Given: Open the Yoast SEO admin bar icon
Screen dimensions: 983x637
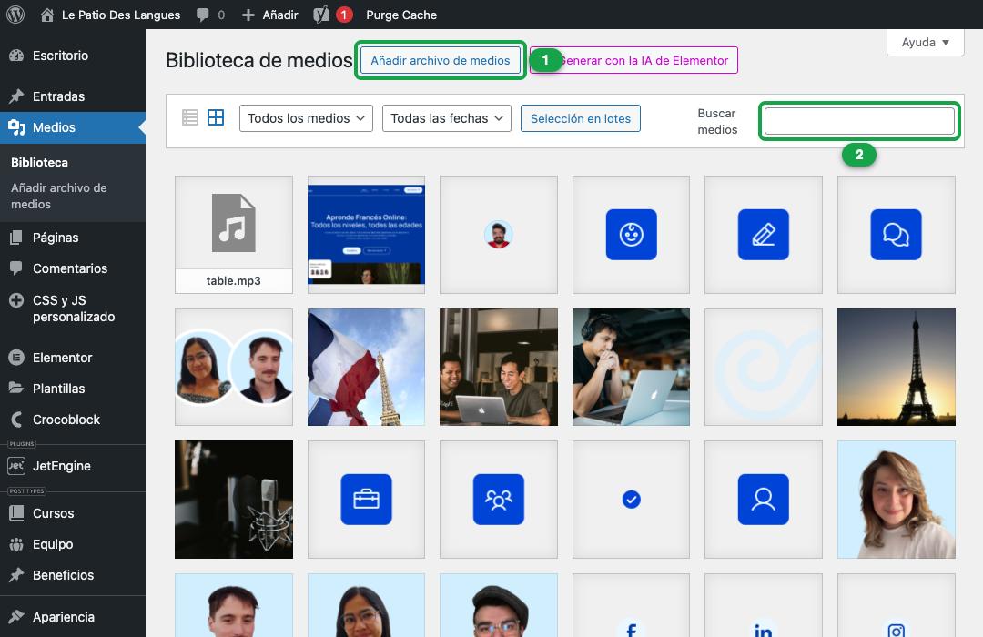Looking at the screenshot, I should (321, 15).
